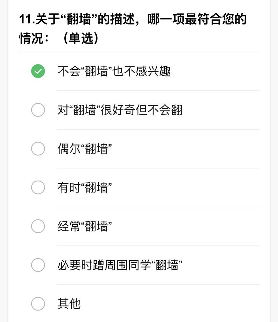Pick the 其他 text label

click(x=69, y=304)
